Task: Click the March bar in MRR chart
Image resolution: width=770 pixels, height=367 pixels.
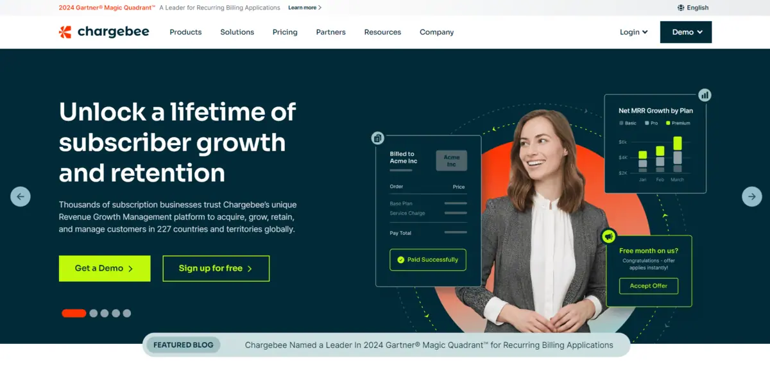Action: point(678,154)
